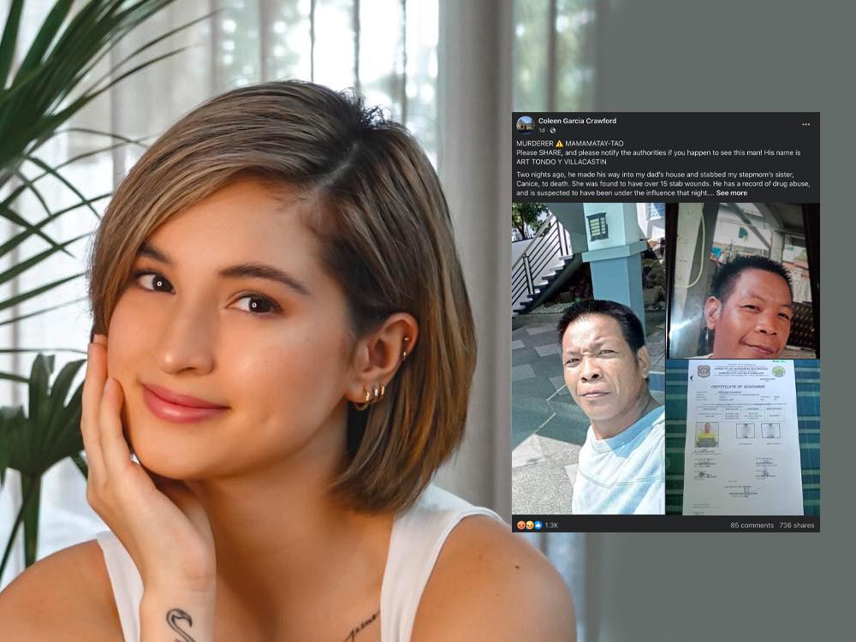Image resolution: width=856 pixels, height=642 pixels.
Task: Click the Coleen Garcia Crawford name link
Action: point(576,121)
